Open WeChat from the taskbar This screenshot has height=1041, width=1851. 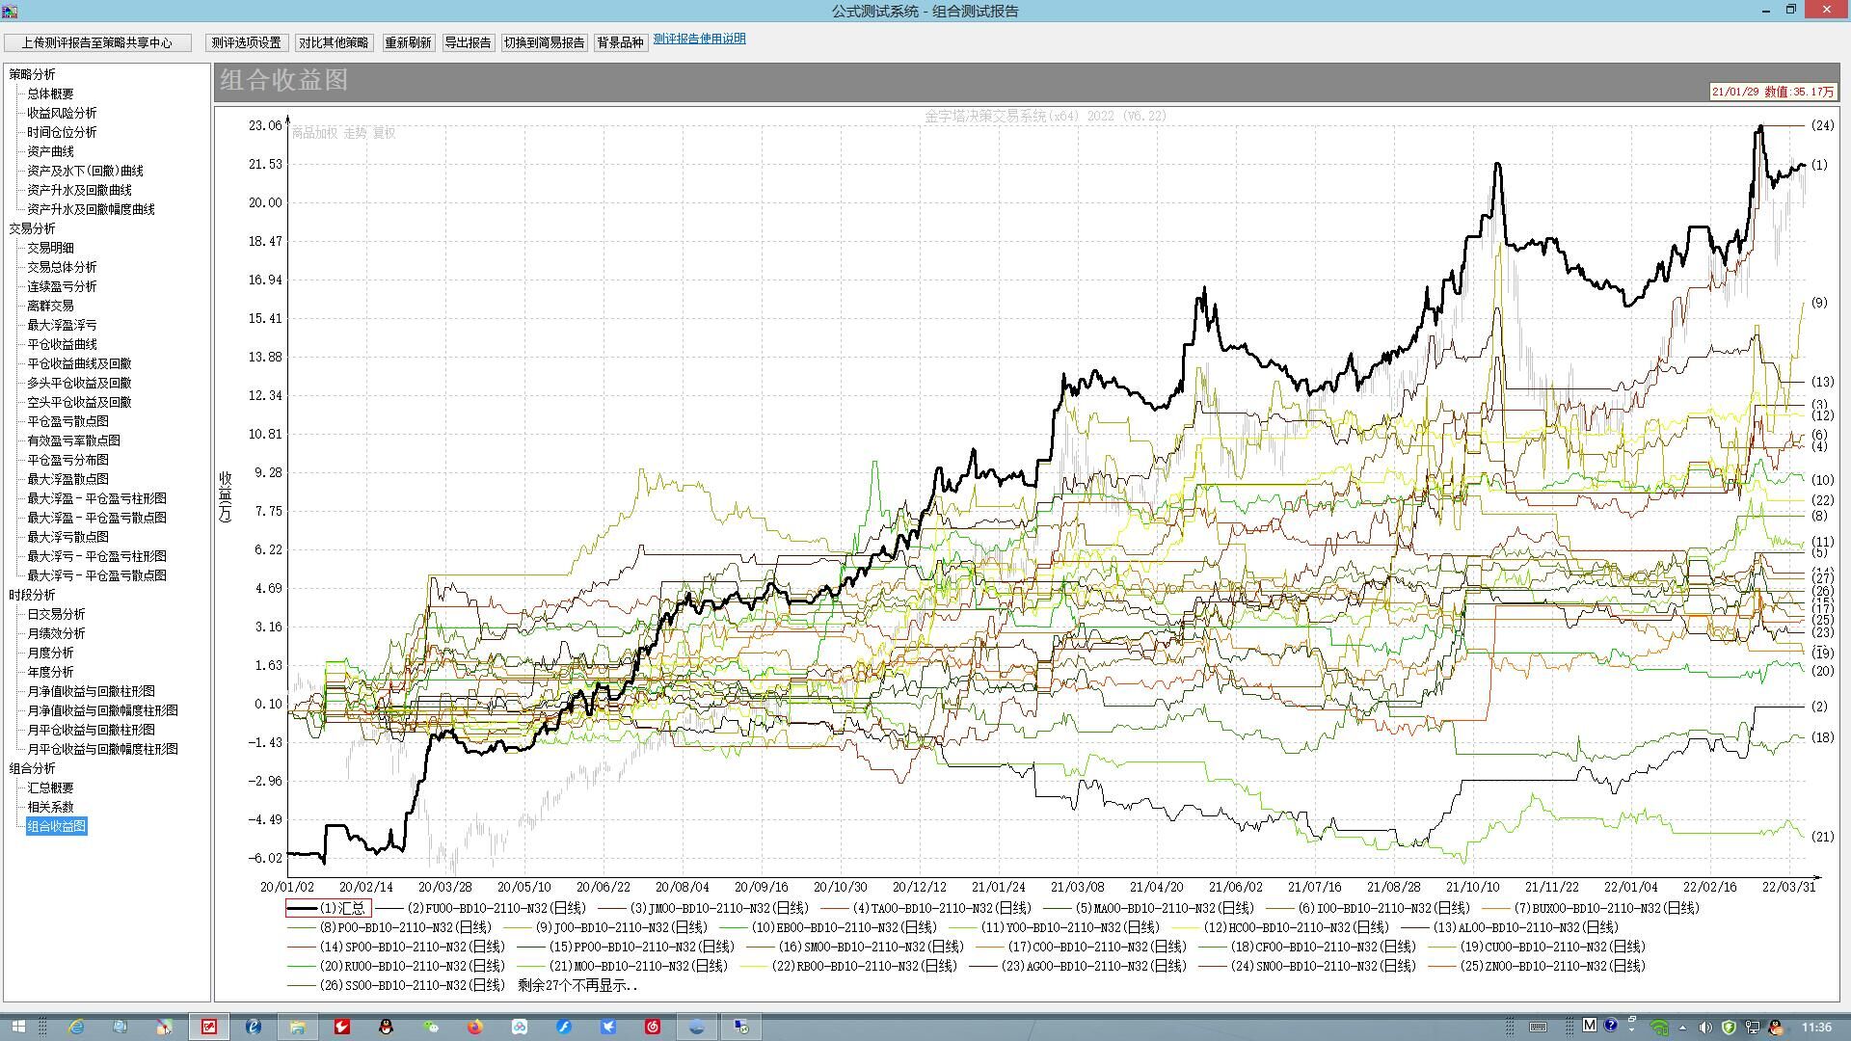[431, 1027]
